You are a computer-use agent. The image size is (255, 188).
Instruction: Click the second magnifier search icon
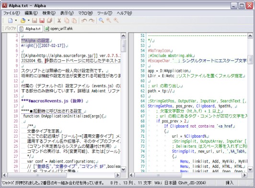click(x=109, y=21)
